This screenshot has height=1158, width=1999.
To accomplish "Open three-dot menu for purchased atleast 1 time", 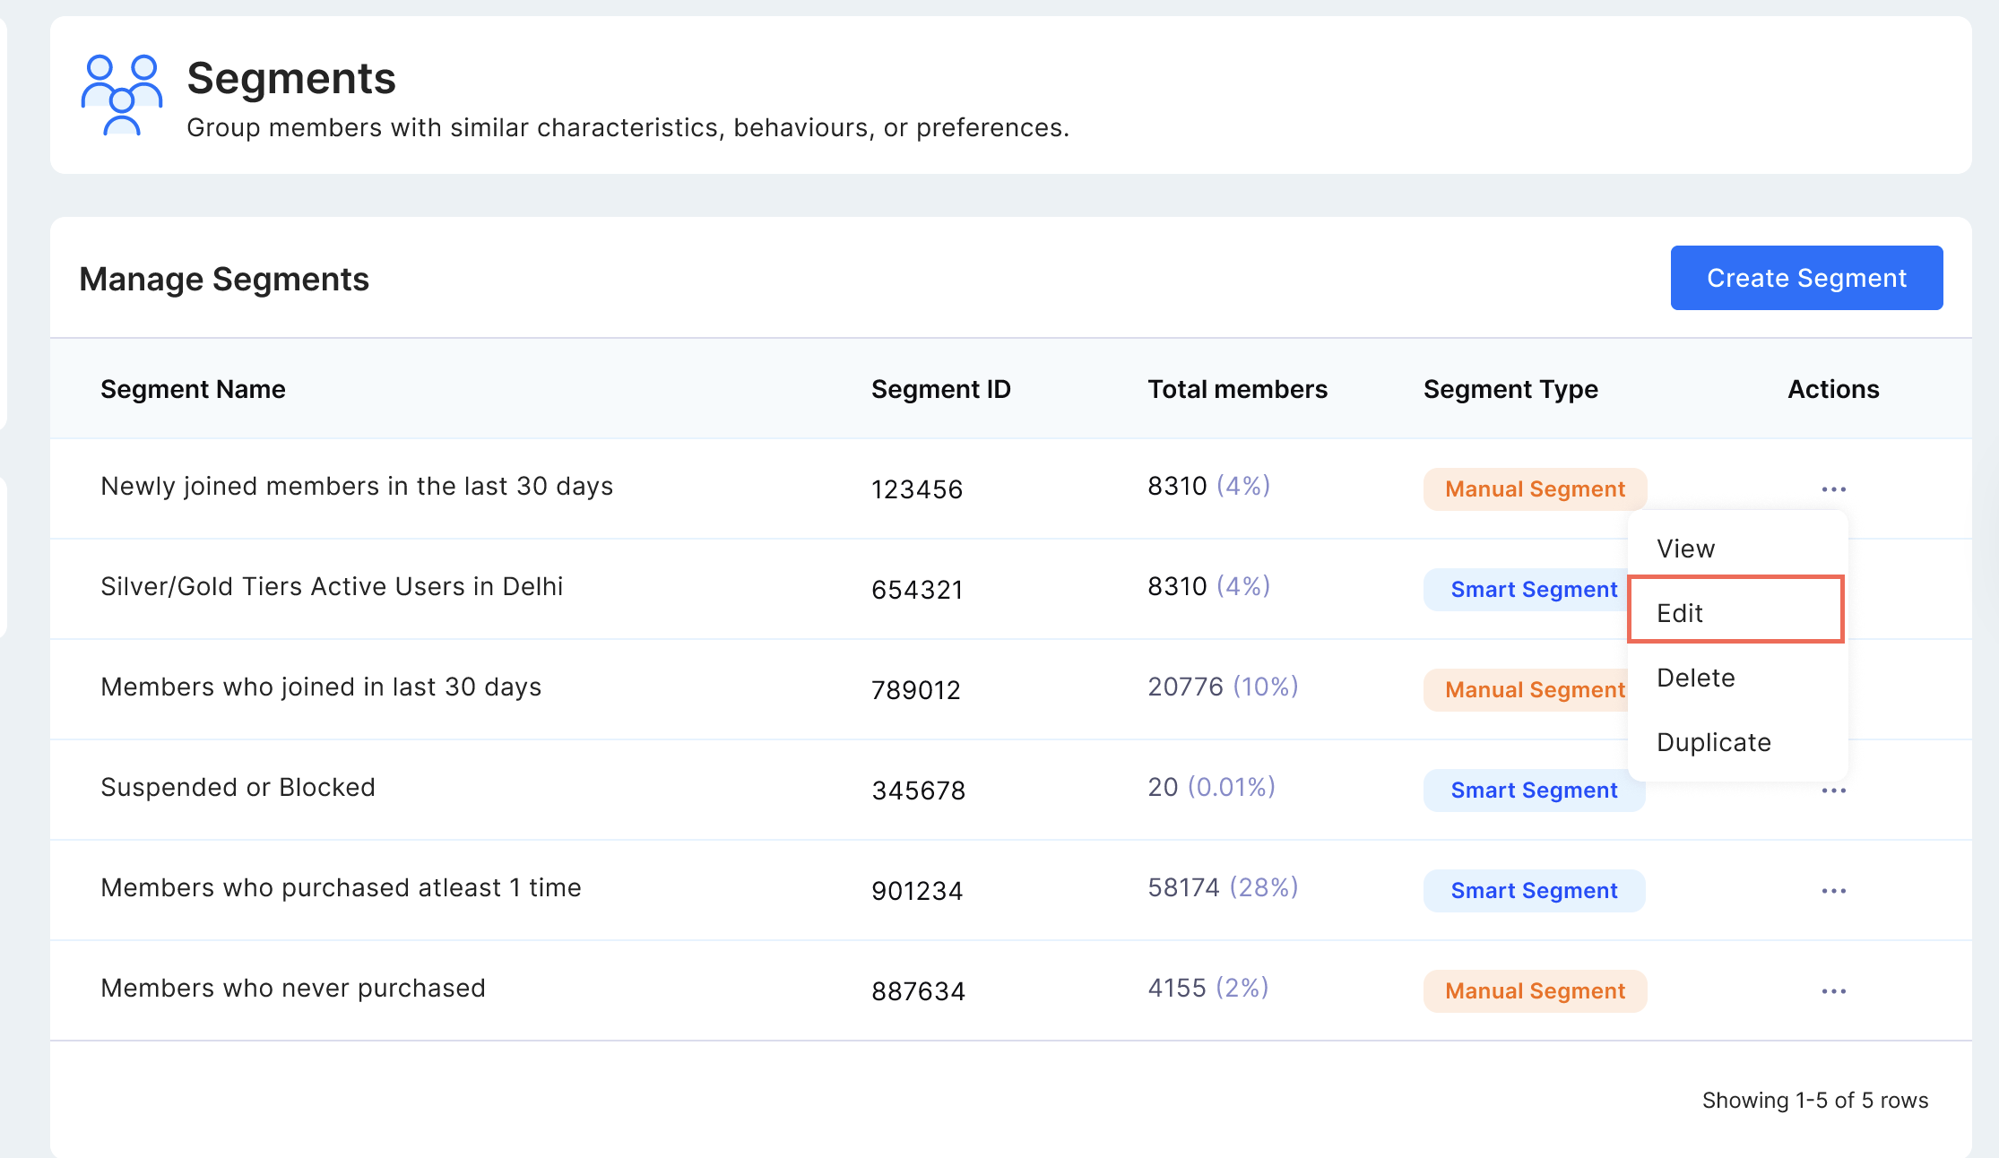I will click(1833, 891).
